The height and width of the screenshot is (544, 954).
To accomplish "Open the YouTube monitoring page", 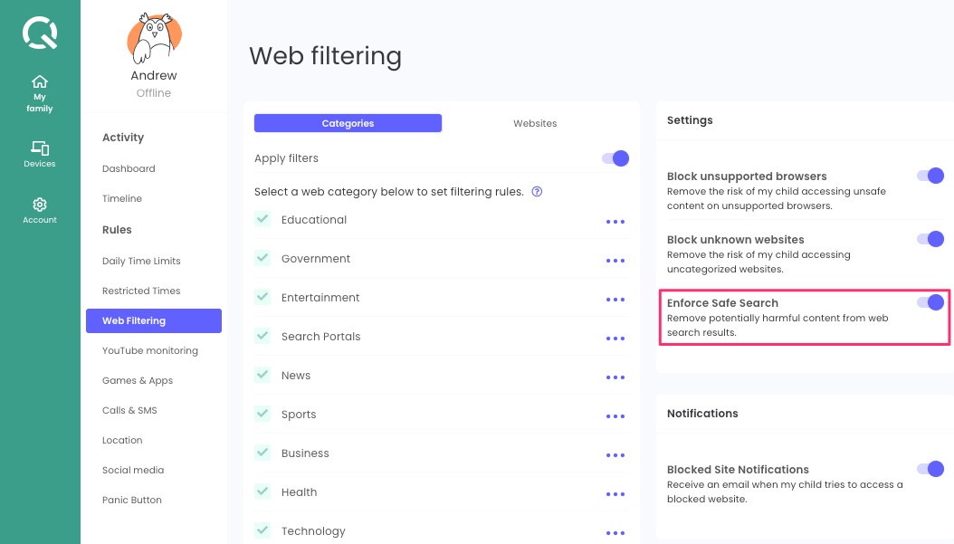I will [x=150, y=350].
